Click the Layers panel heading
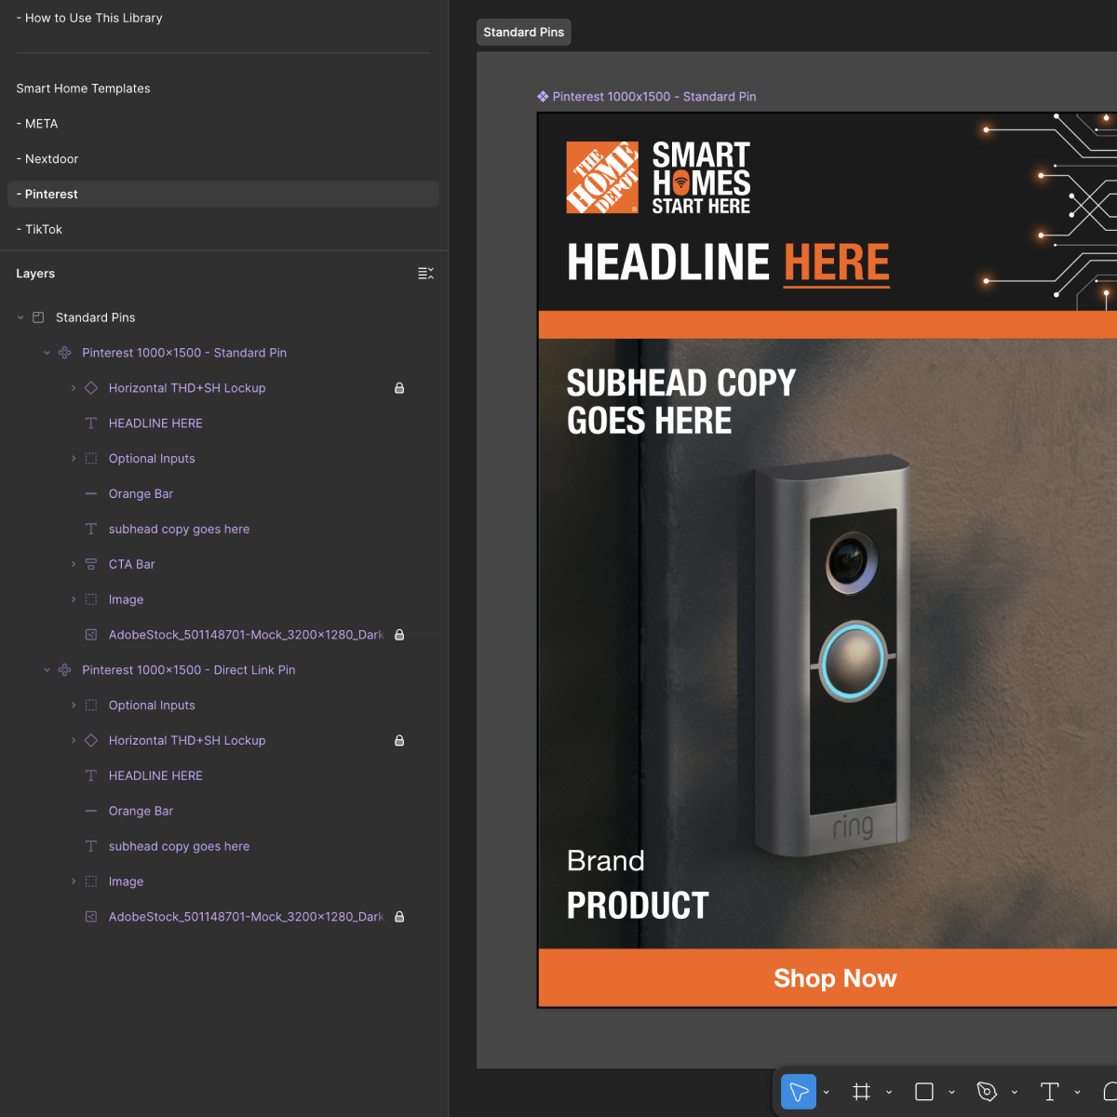 (x=35, y=274)
